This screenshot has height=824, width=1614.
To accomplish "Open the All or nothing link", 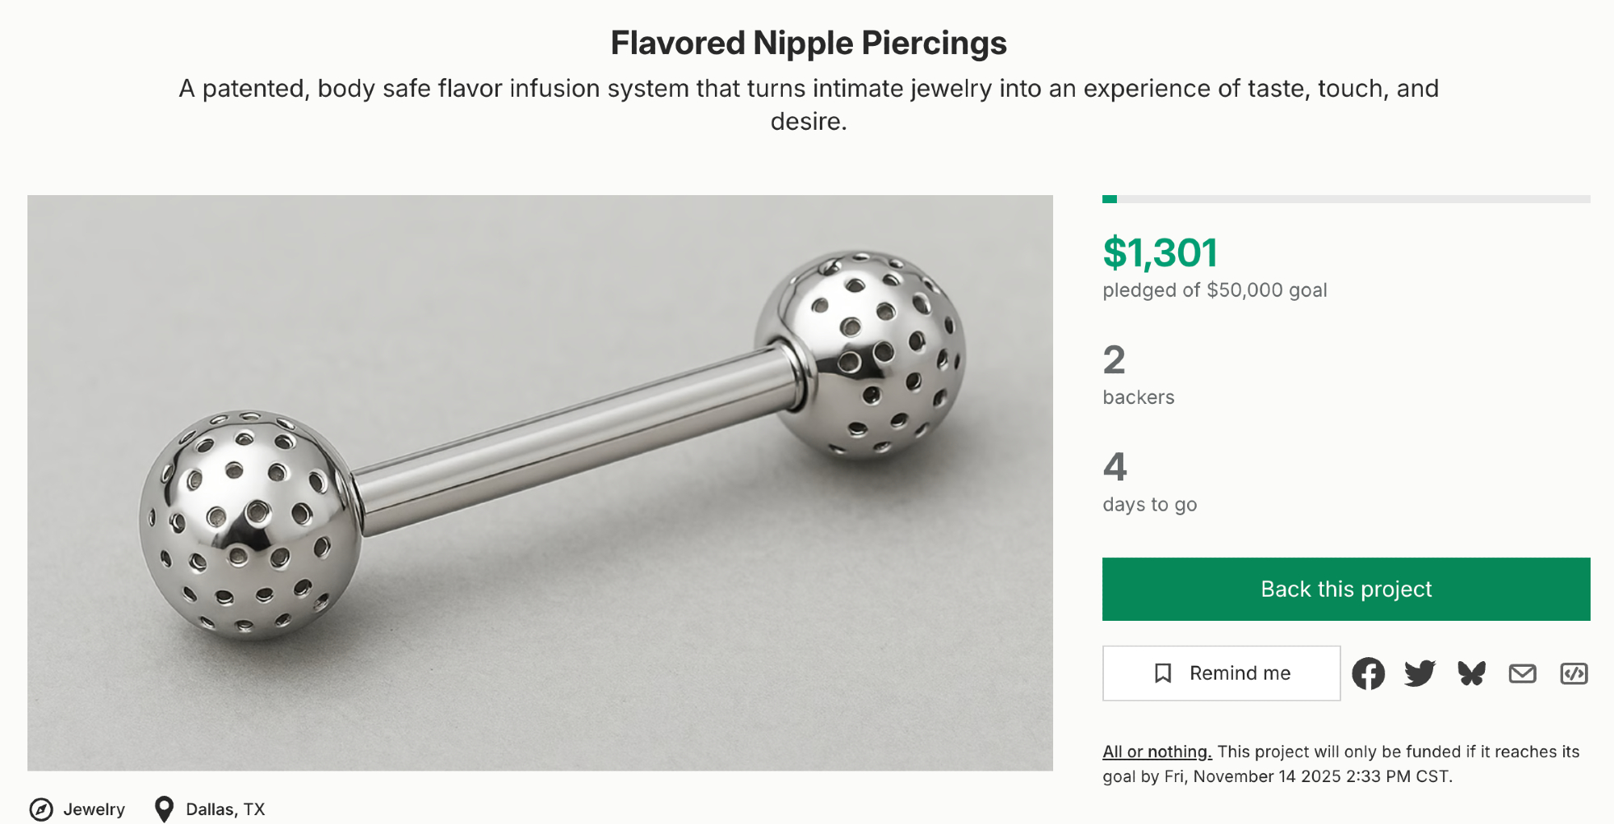I will (x=1156, y=751).
